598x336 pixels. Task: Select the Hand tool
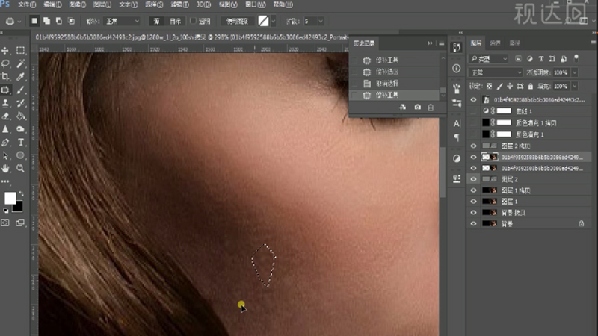[x=5, y=169]
